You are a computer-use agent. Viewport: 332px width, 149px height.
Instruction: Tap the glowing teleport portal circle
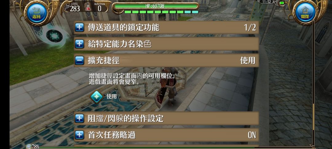54,36
